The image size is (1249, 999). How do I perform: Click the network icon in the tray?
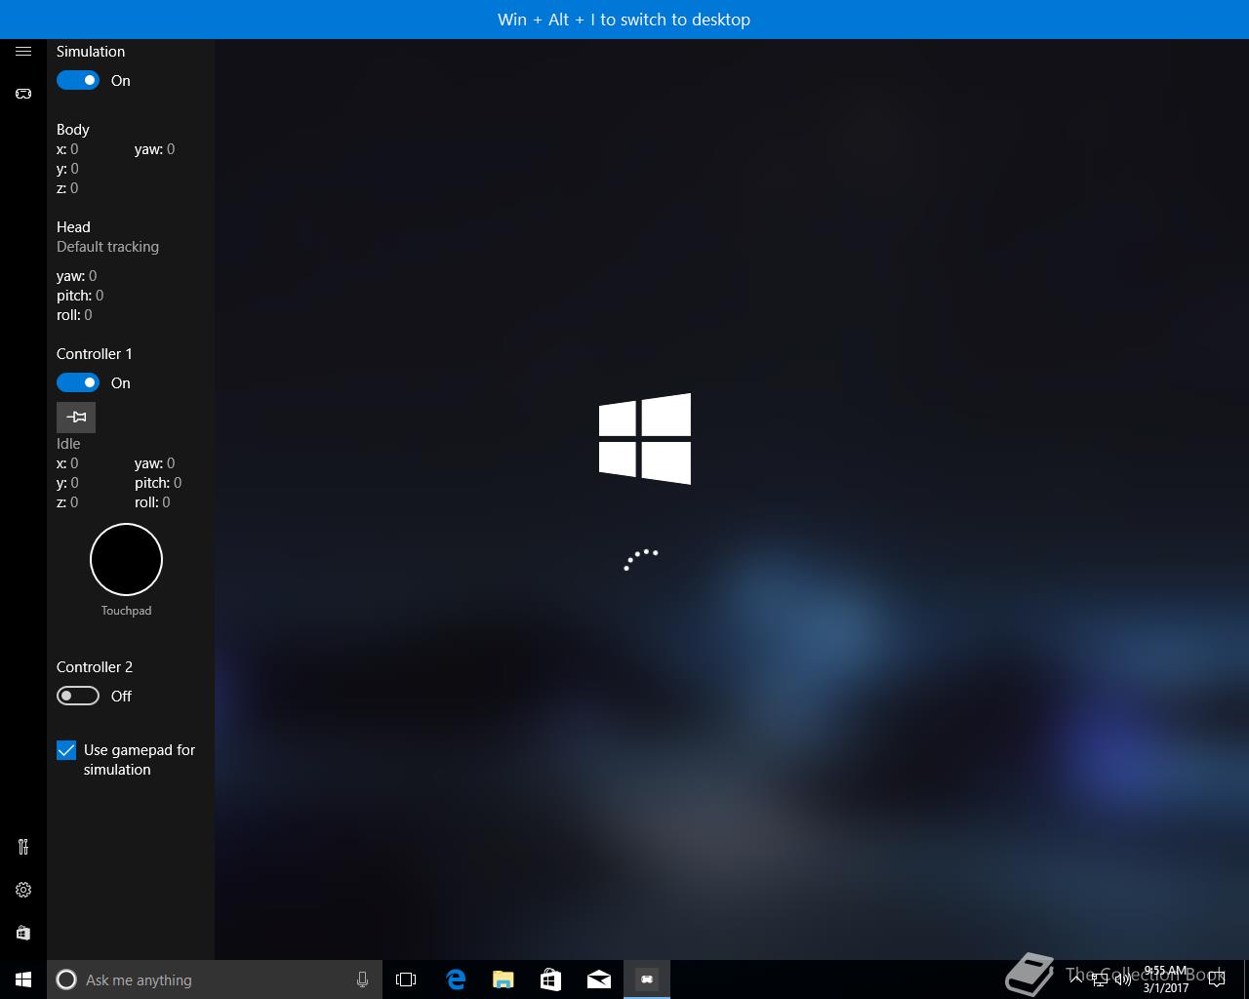pos(1100,979)
